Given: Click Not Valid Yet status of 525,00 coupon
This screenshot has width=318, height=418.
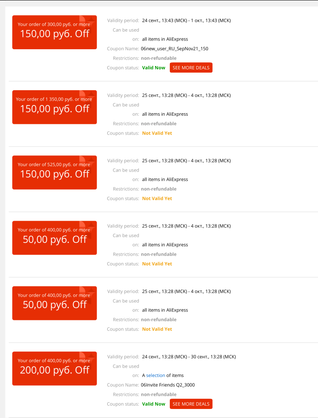Looking at the screenshot, I should pos(157,199).
